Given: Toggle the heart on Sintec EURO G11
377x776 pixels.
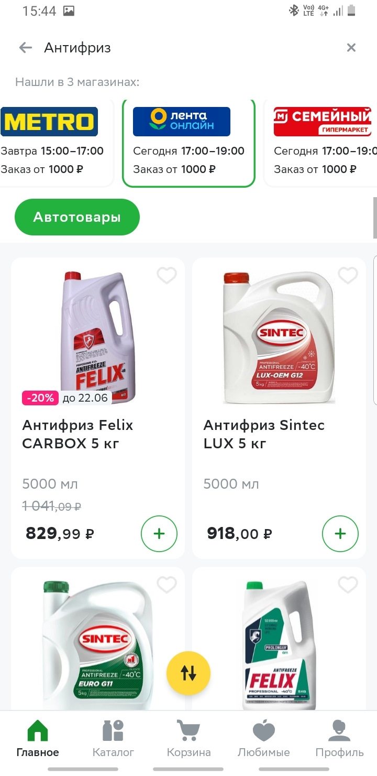Looking at the screenshot, I should [x=167, y=585].
